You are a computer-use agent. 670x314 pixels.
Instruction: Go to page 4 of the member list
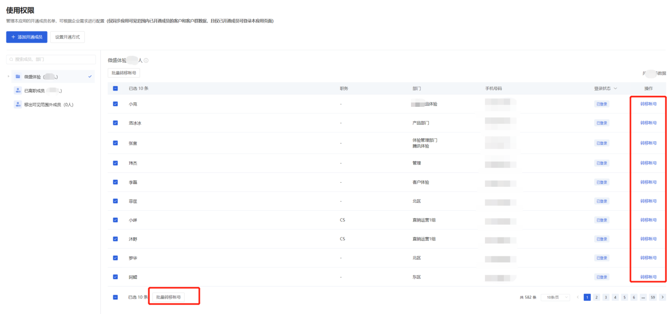click(615, 297)
